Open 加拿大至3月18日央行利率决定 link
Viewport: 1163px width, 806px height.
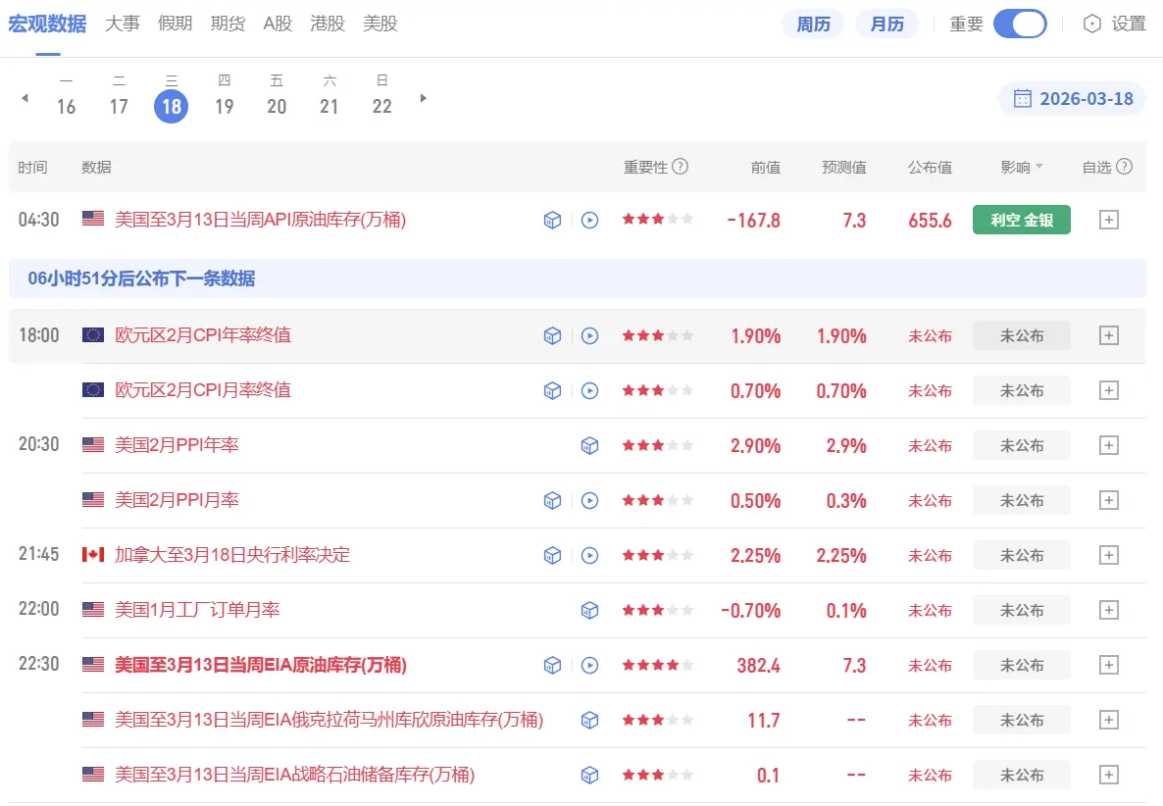[x=232, y=555]
